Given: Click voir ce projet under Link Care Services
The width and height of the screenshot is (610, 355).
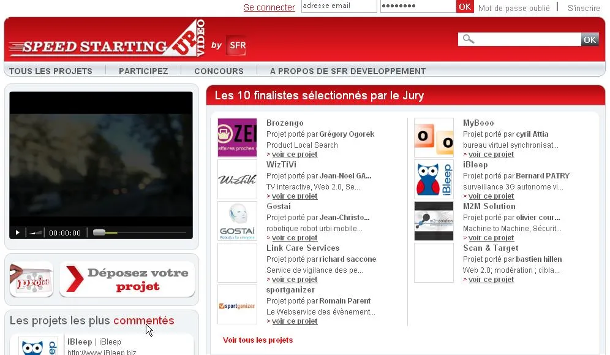Looking at the screenshot, I should pos(295,280).
